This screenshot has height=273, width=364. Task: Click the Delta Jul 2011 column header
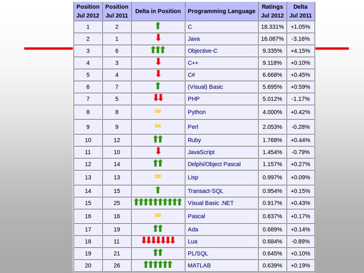click(301, 11)
